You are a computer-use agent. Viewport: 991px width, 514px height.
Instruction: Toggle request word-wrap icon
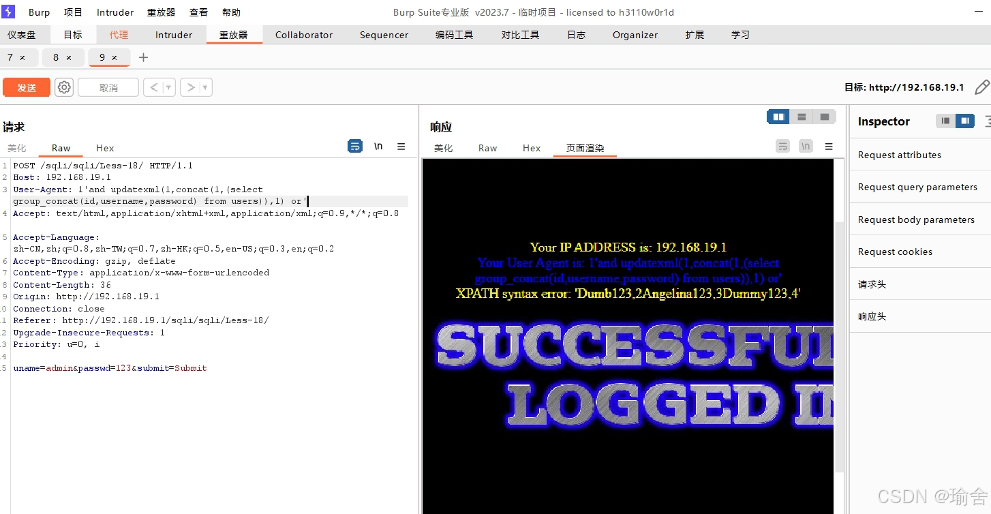(x=355, y=147)
